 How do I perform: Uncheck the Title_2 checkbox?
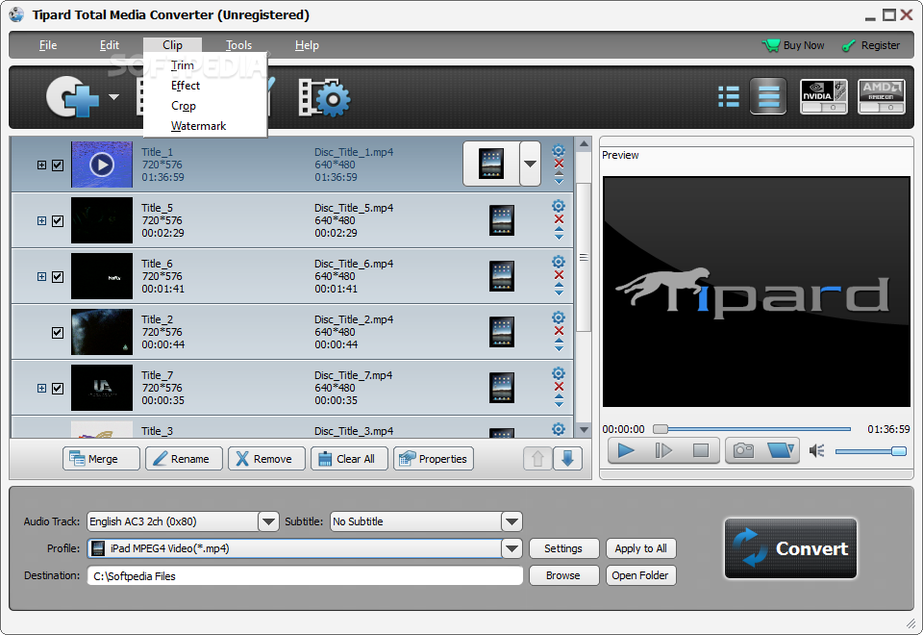click(x=58, y=333)
